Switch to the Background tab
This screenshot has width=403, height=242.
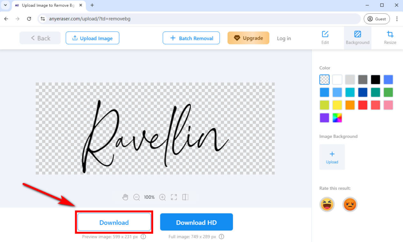(x=357, y=38)
